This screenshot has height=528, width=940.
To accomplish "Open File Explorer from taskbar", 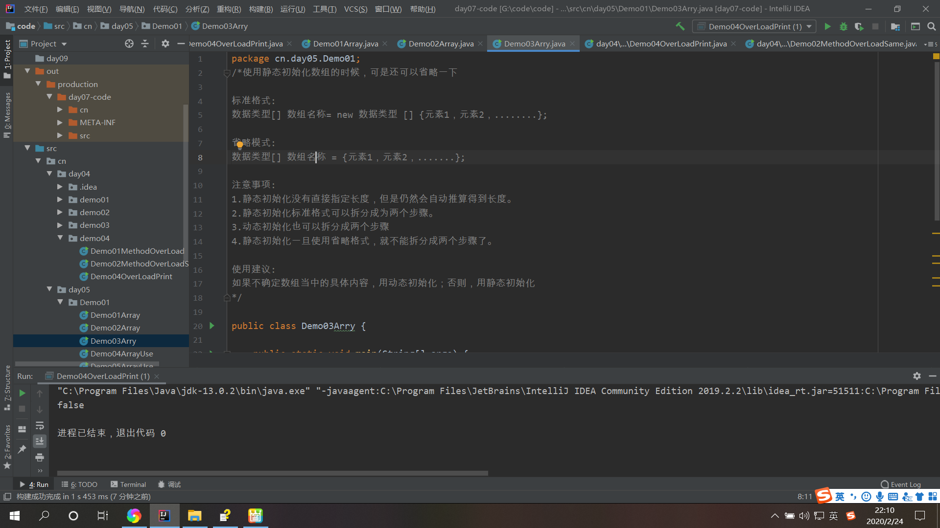I will (195, 515).
